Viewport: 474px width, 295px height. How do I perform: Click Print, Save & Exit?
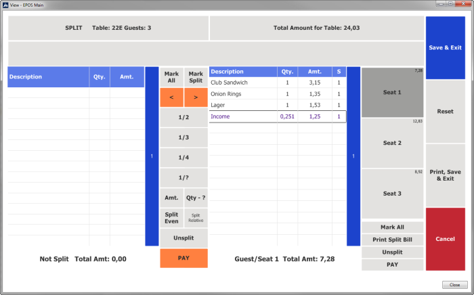click(445, 175)
